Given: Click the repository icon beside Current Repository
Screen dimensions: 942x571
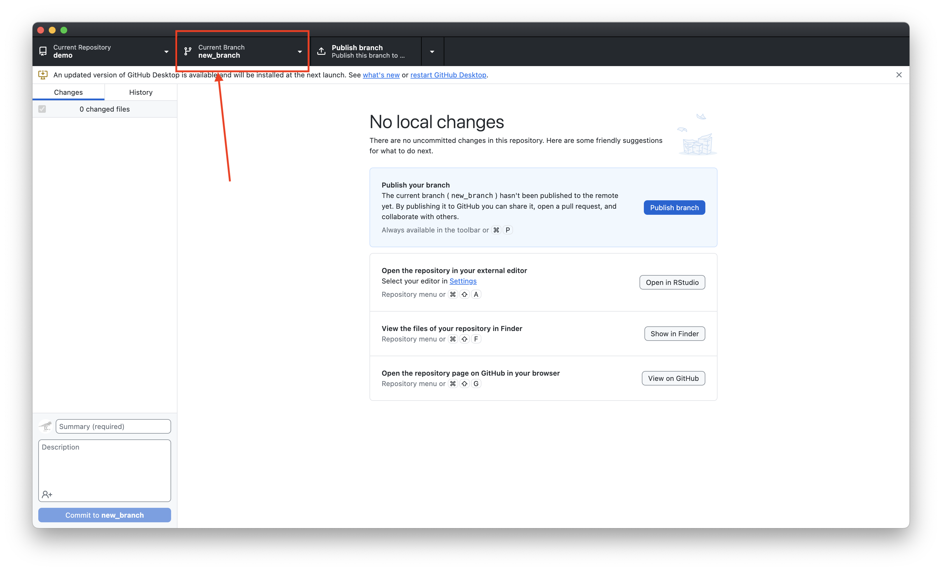Looking at the screenshot, I should [x=43, y=51].
